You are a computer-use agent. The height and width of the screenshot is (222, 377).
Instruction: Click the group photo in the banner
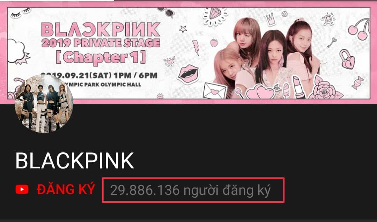pos(266,58)
